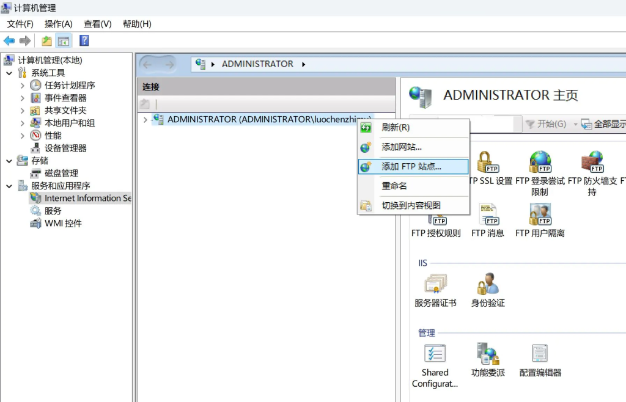The height and width of the screenshot is (402, 626).
Task: Select 磁盘管理 in the tree
Action: tap(62, 174)
